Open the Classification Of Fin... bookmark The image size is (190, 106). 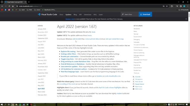coord(49,10)
